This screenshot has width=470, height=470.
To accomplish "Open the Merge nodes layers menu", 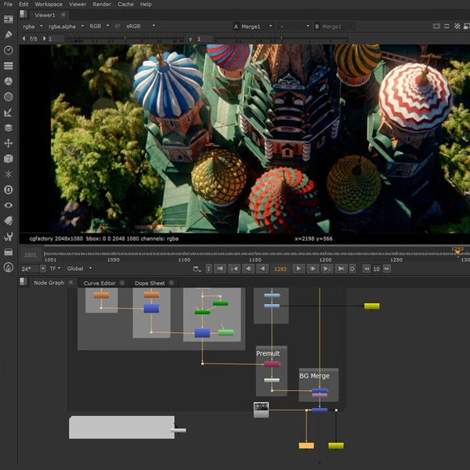I will pos(9,128).
